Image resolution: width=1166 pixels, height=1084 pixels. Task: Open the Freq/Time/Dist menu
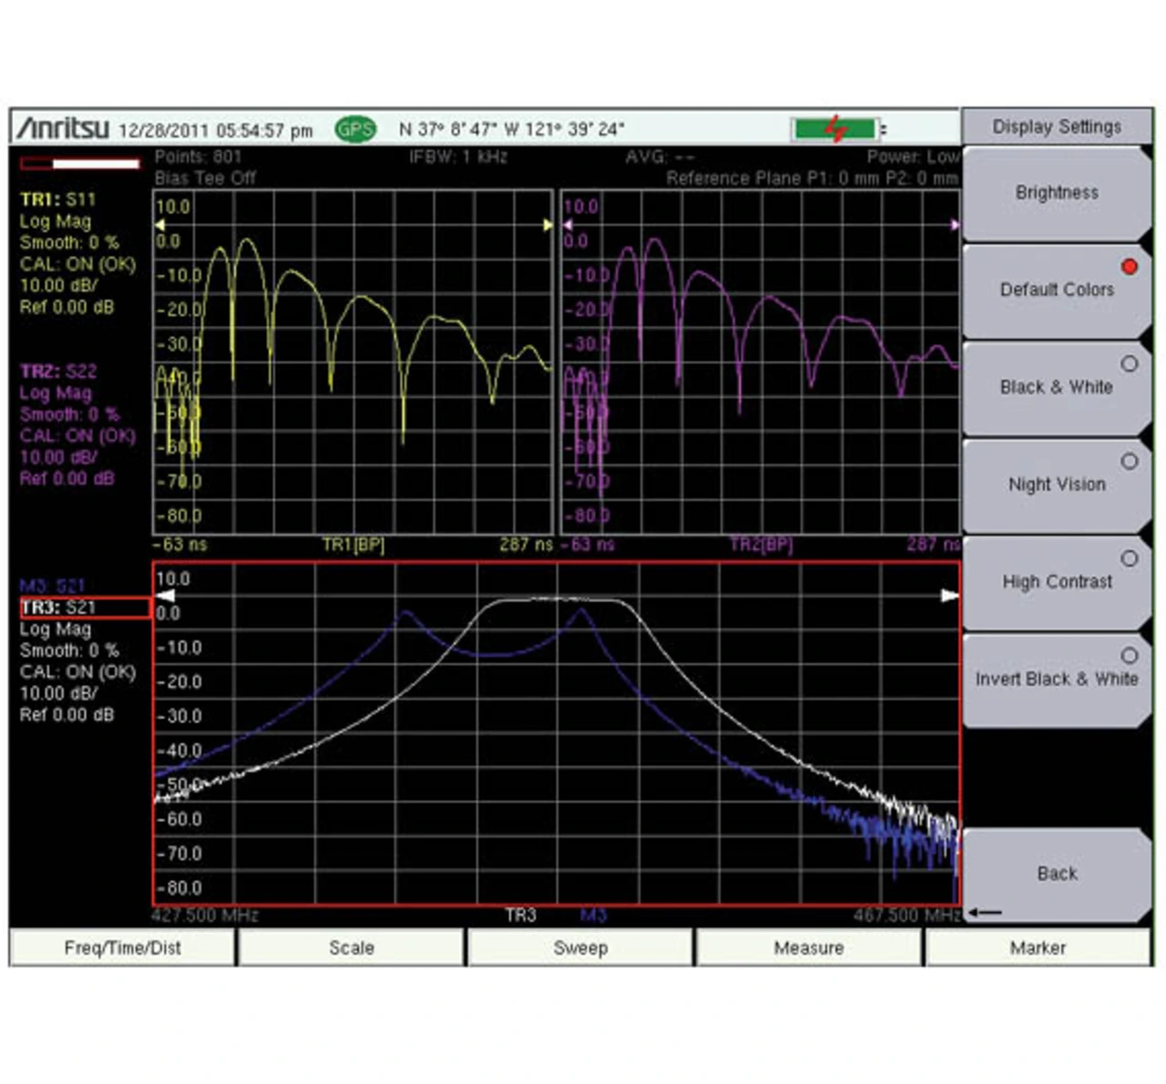coord(122,947)
